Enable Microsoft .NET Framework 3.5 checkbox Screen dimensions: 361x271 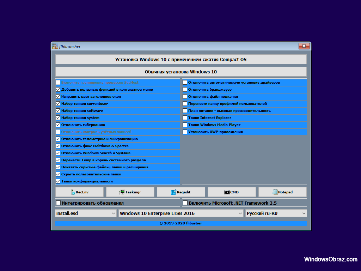click(x=185, y=203)
